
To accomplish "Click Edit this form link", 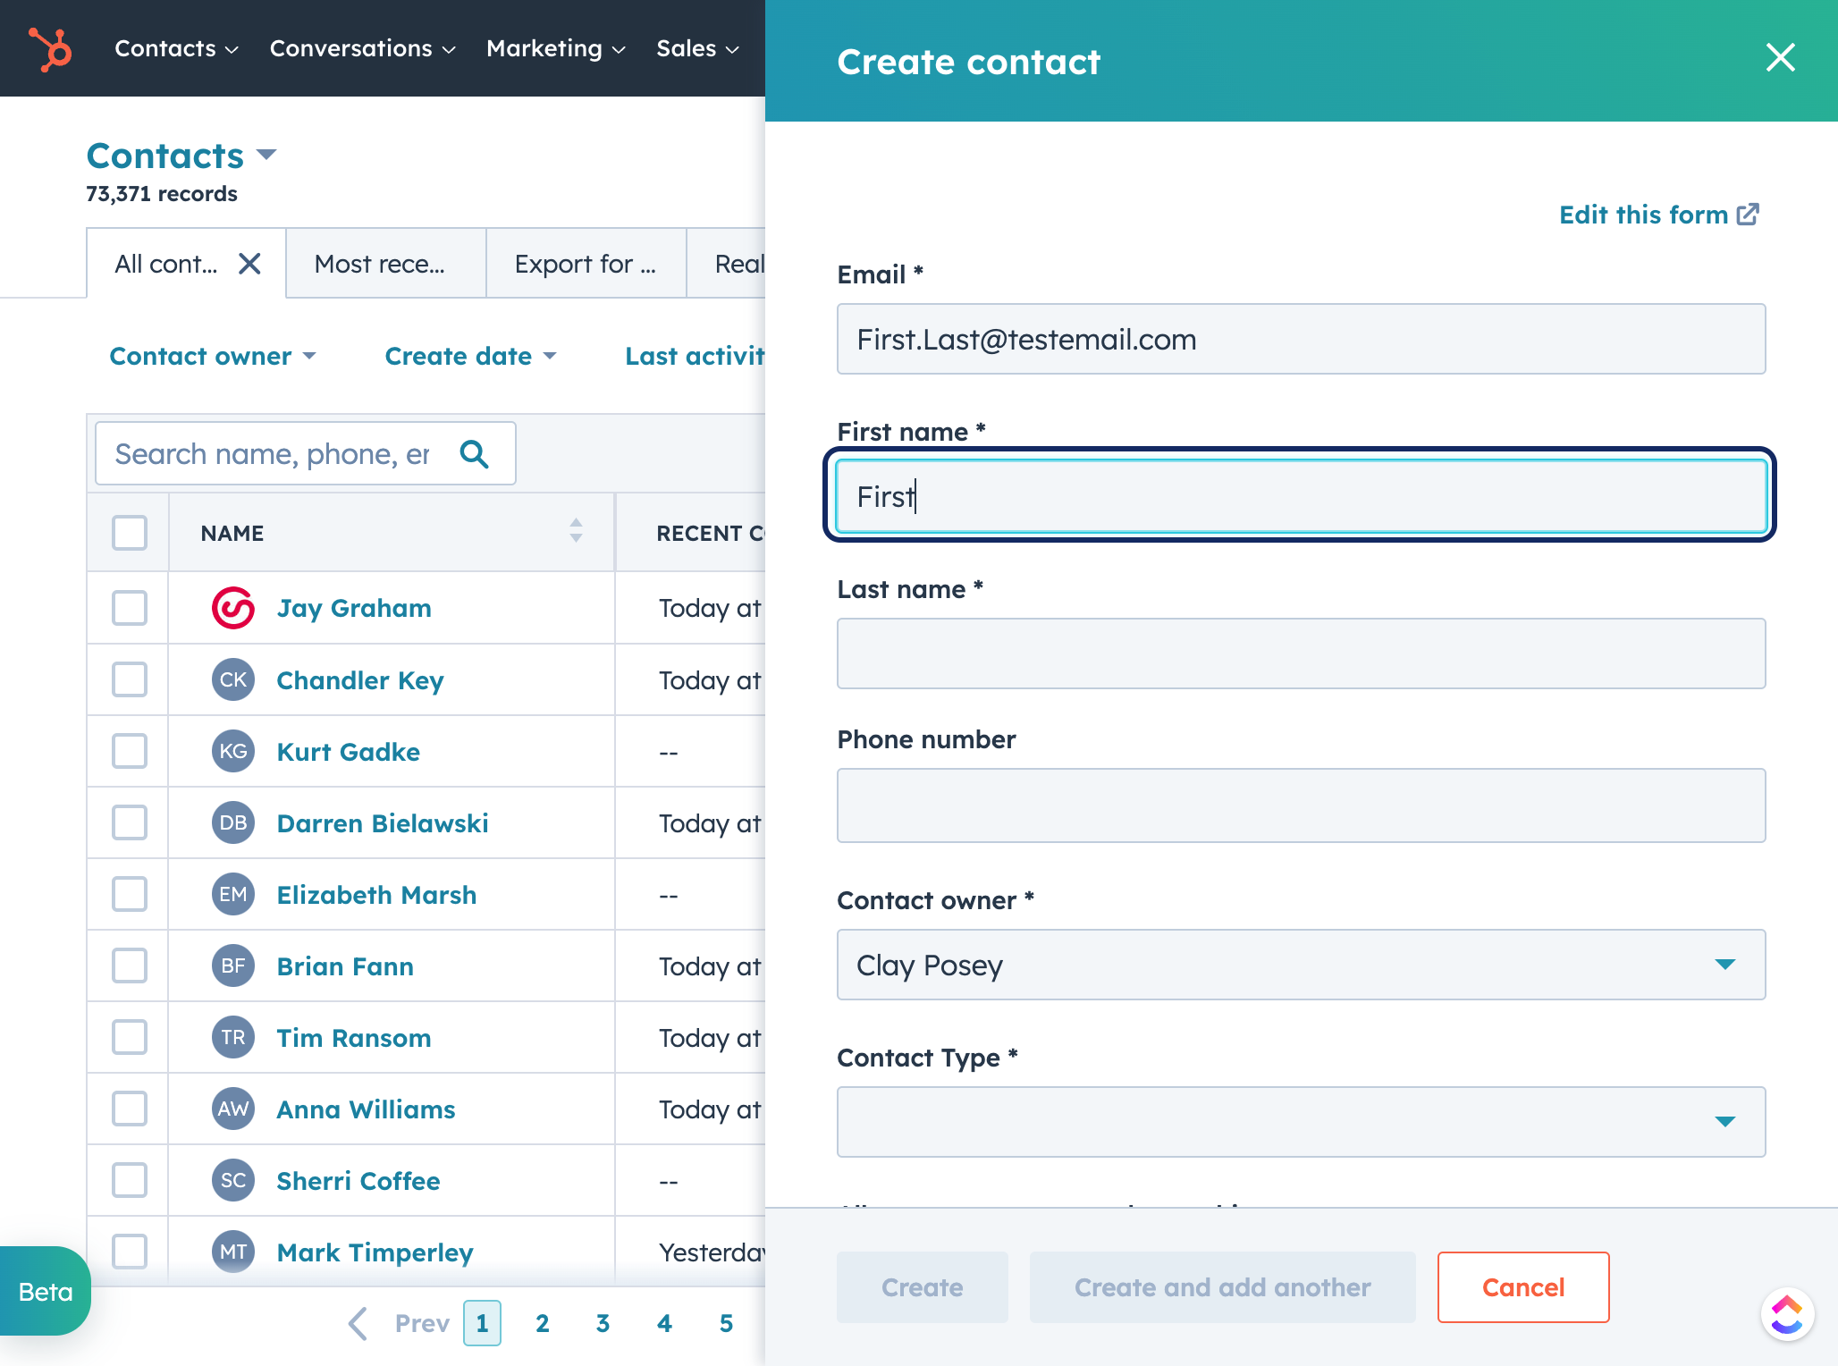I will 1659,215.
